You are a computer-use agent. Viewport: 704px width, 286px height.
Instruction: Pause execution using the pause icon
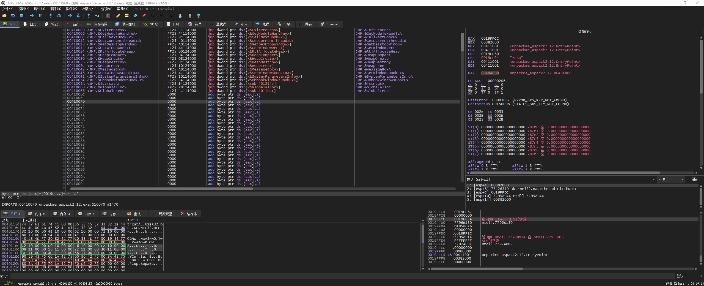(x=40, y=16)
